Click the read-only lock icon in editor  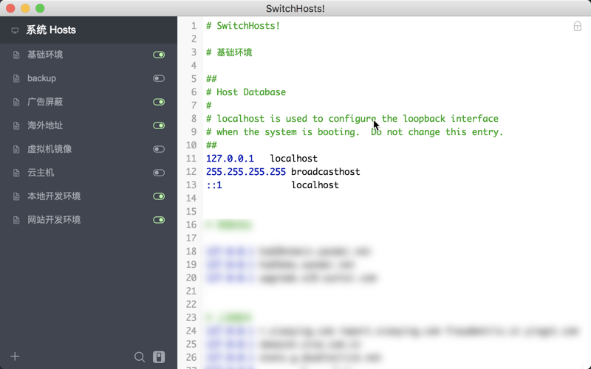click(578, 27)
